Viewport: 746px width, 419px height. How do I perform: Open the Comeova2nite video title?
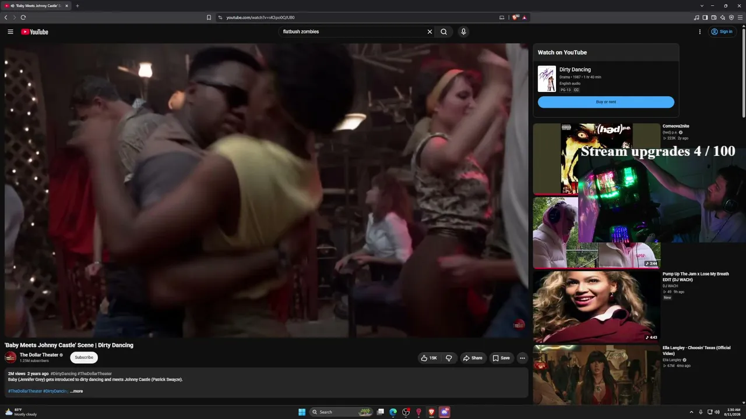pos(676,126)
